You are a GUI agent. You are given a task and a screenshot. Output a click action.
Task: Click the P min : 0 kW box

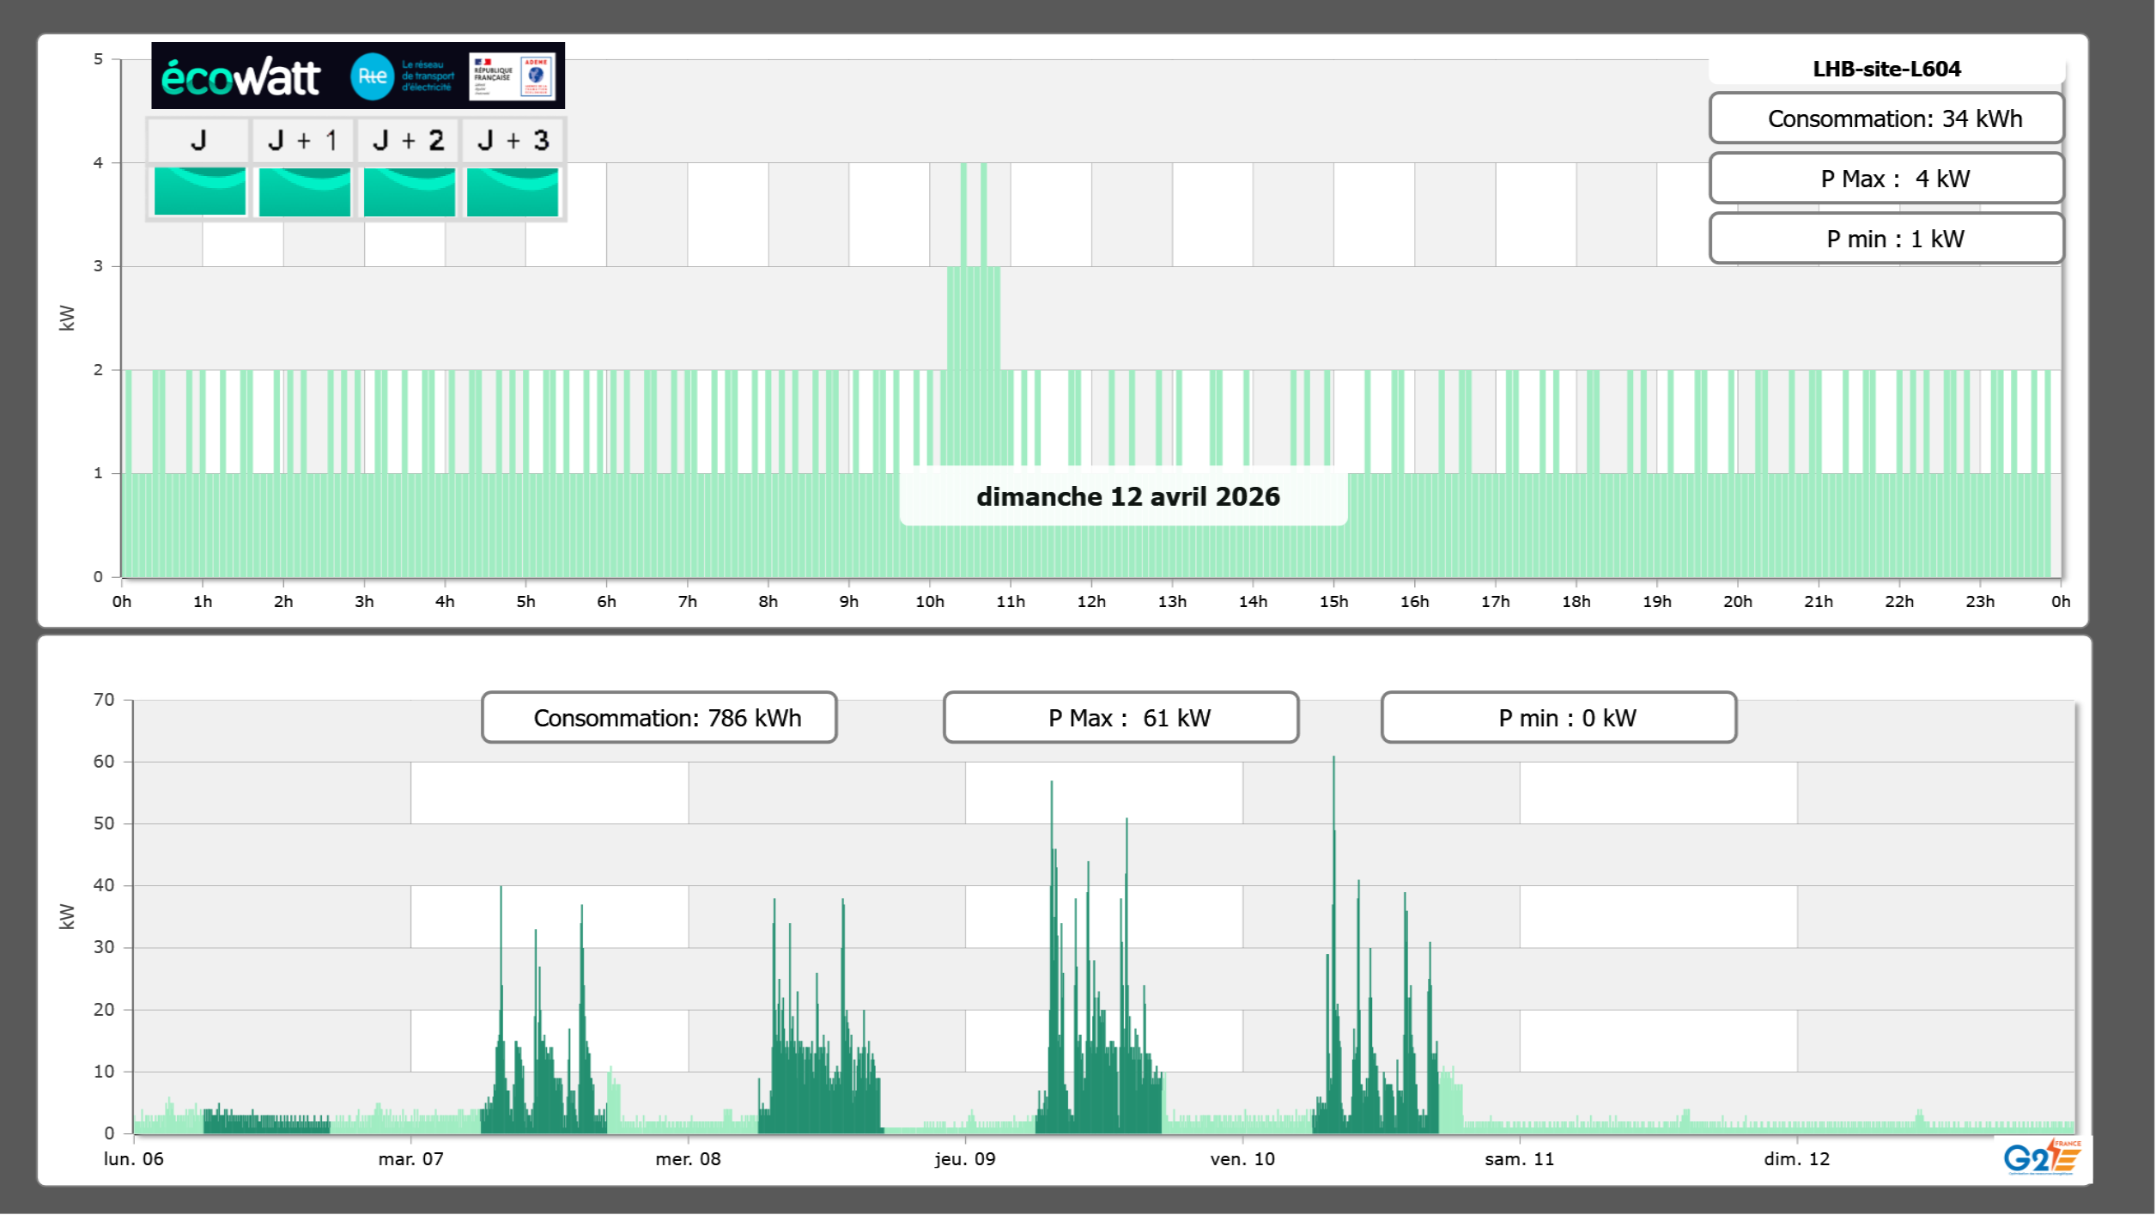[x=1558, y=718]
